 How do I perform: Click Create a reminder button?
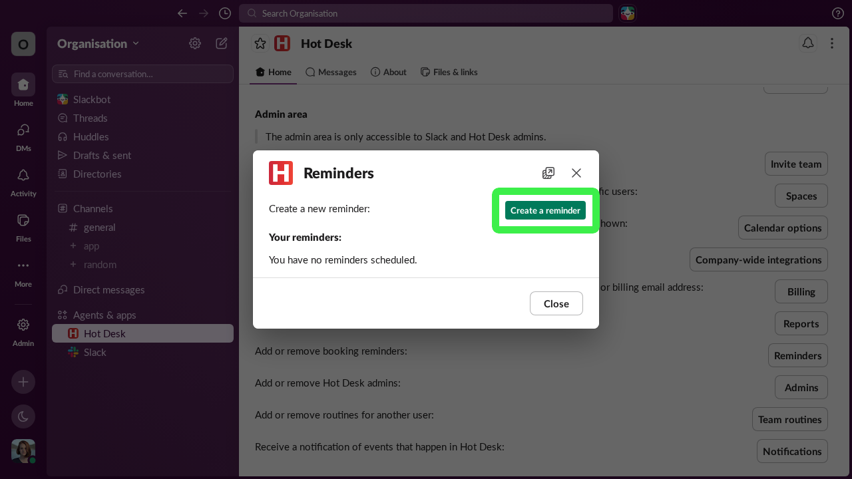pos(545,210)
